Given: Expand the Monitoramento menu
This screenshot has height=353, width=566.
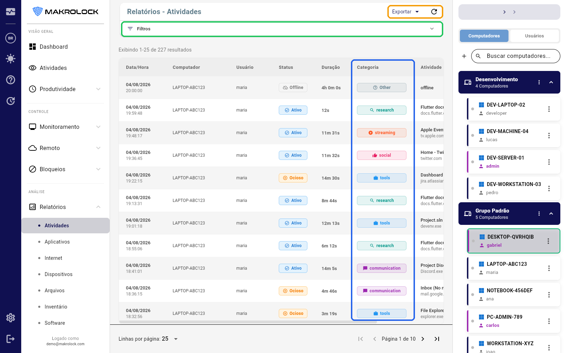Looking at the screenshot, I should coord(65,127).
